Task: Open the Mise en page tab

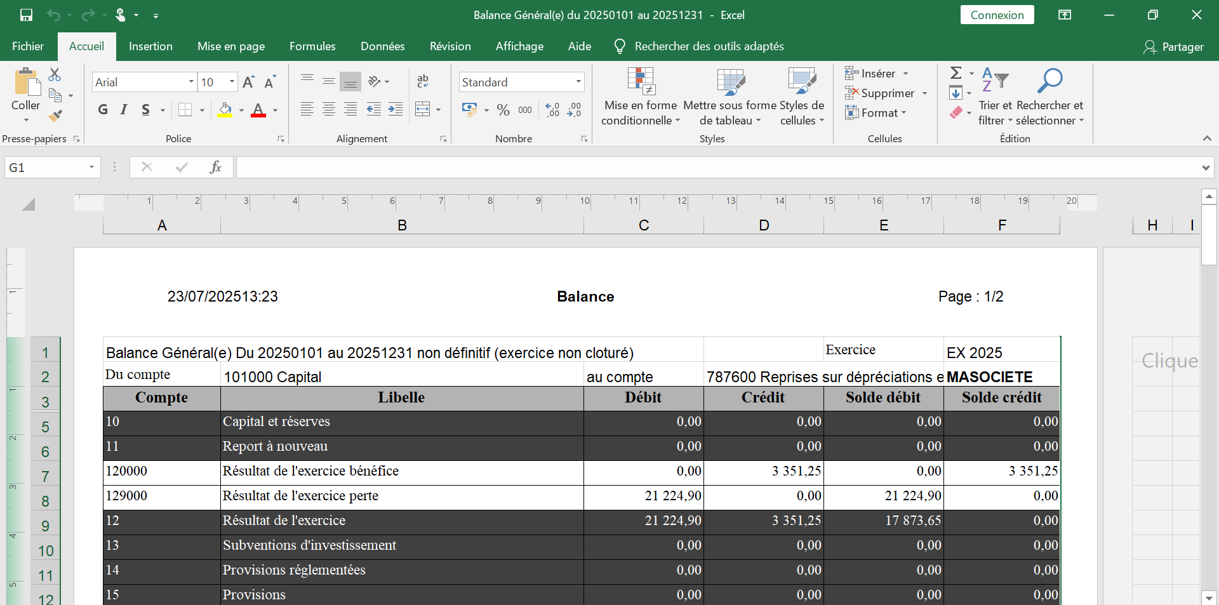Action: pos(231,46)
